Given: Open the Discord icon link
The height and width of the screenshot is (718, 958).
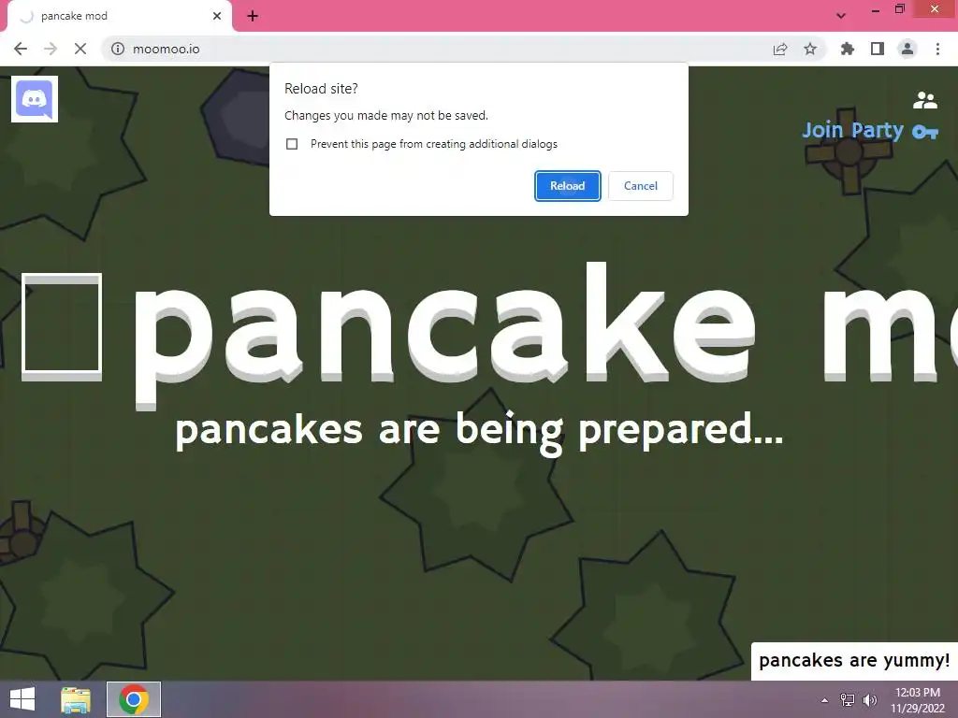Looking at the screenshot, I should 35,99.
